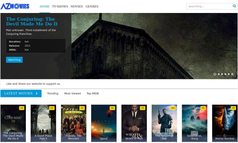238x143 pixels.
Task: Open the Home nav item
Action: (x=45, y=6)
